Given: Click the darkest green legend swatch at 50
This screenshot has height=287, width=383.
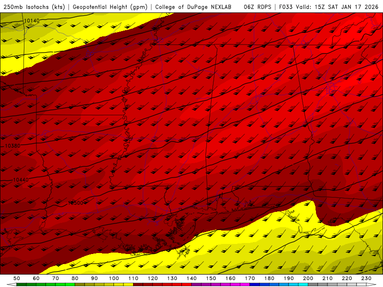Looking at the screenshot, I should 21,285.
